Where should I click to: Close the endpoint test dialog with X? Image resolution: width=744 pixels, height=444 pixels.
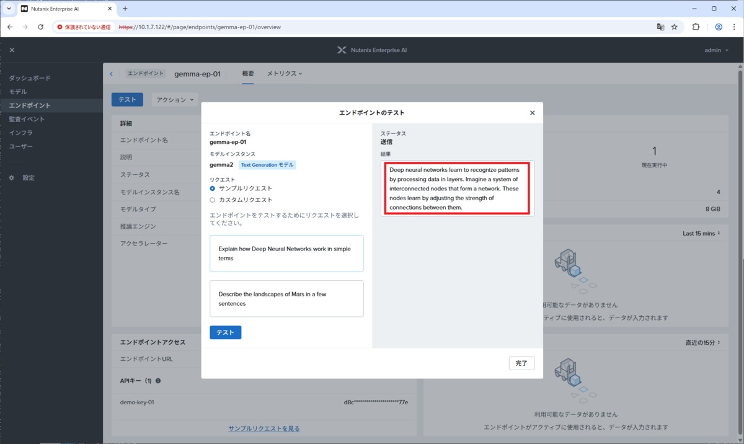532,113
